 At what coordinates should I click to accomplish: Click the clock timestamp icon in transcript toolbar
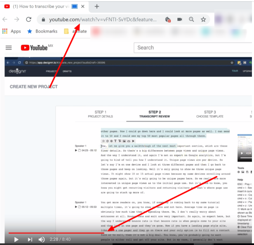click(x=107, y=141)
